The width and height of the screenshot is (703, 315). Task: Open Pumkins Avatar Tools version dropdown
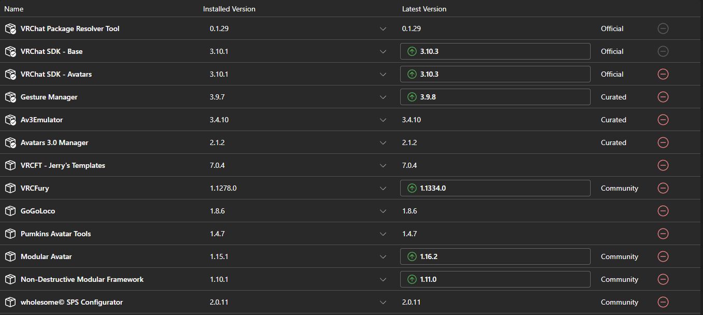coord(383,234)
